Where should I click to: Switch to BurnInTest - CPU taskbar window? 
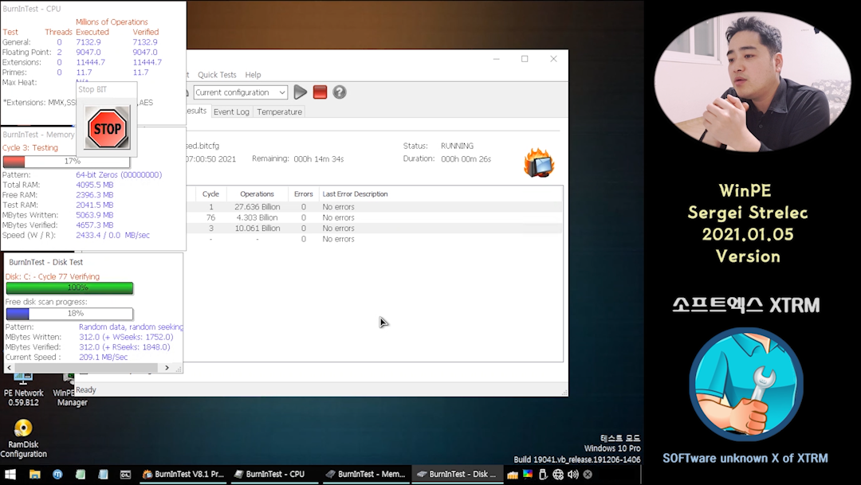point(276,474)
